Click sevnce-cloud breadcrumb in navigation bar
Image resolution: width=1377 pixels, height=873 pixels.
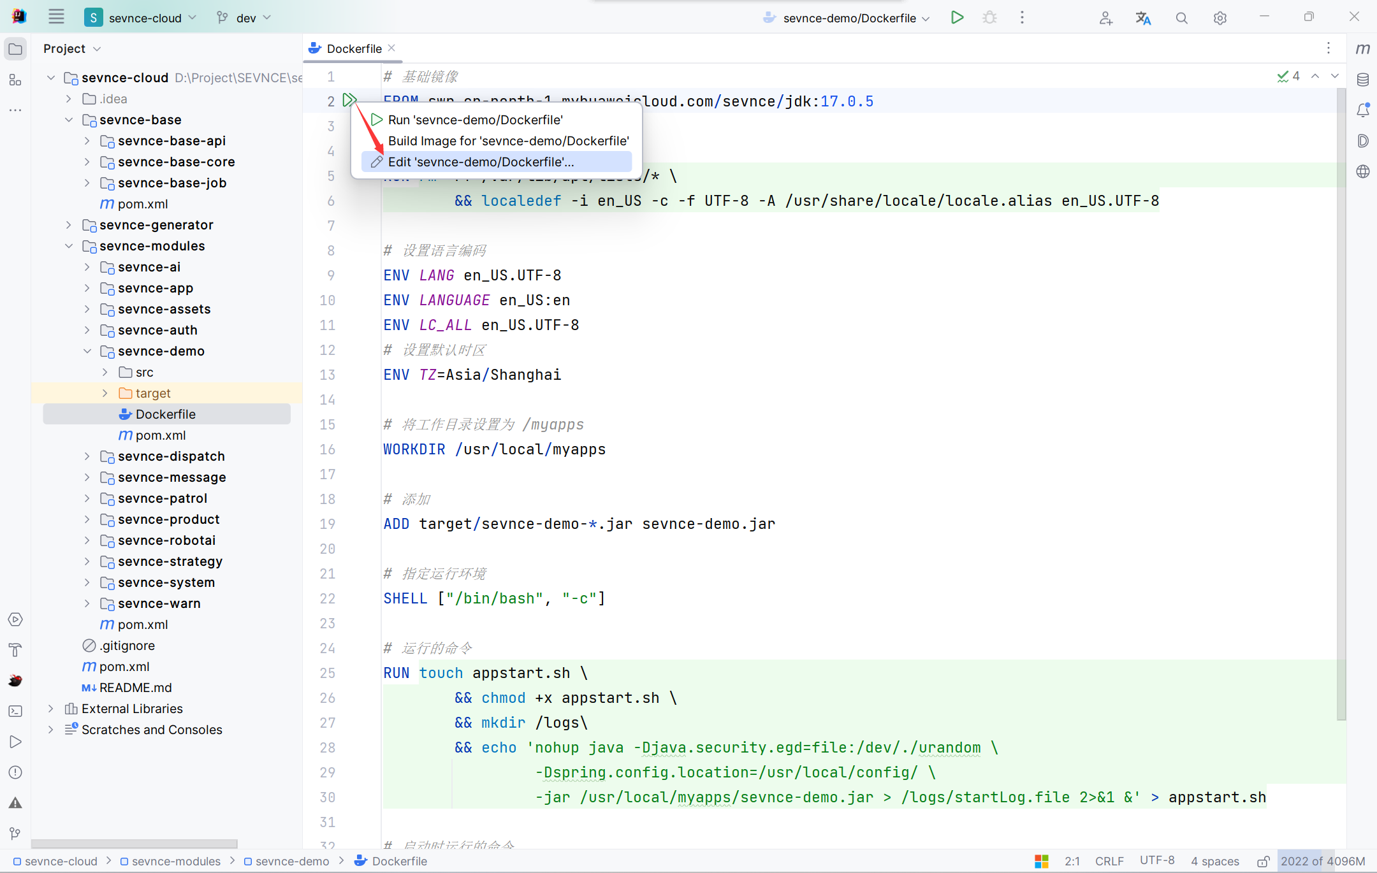56,862
